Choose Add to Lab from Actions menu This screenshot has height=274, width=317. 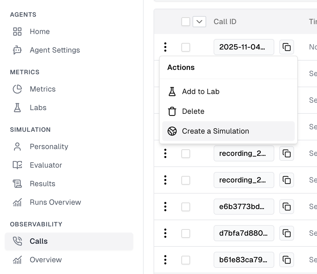pyautogui.click(x=201, y=92)
